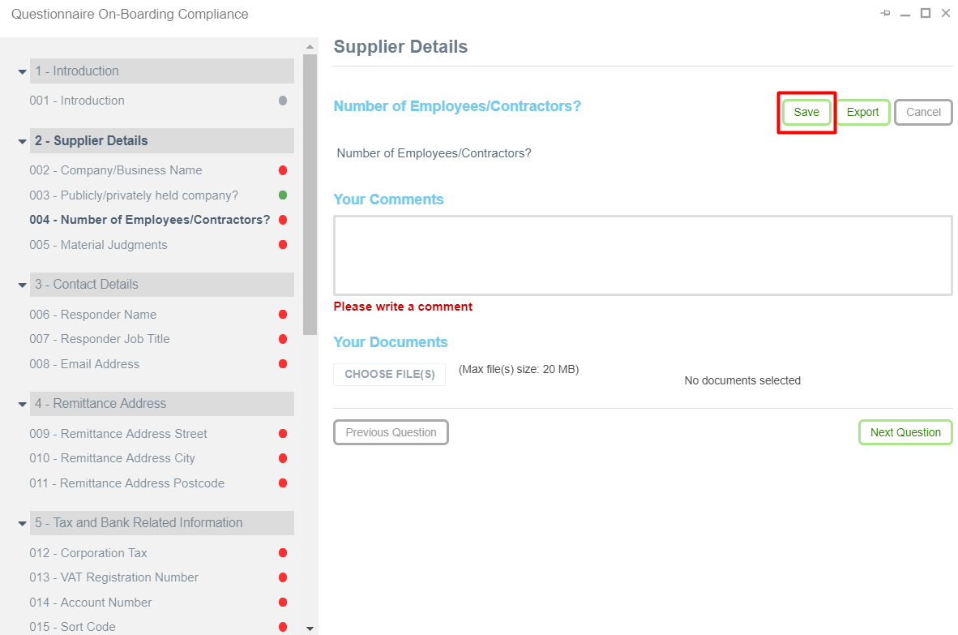The height and width of the screenshot is (635, 958).
Task: Click the grey status dot beside Introduction
Action: pos(283,101)
